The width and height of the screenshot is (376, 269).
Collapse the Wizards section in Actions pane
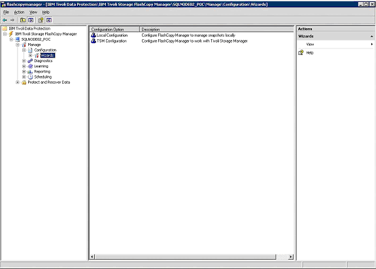click(x=371, y=36)
